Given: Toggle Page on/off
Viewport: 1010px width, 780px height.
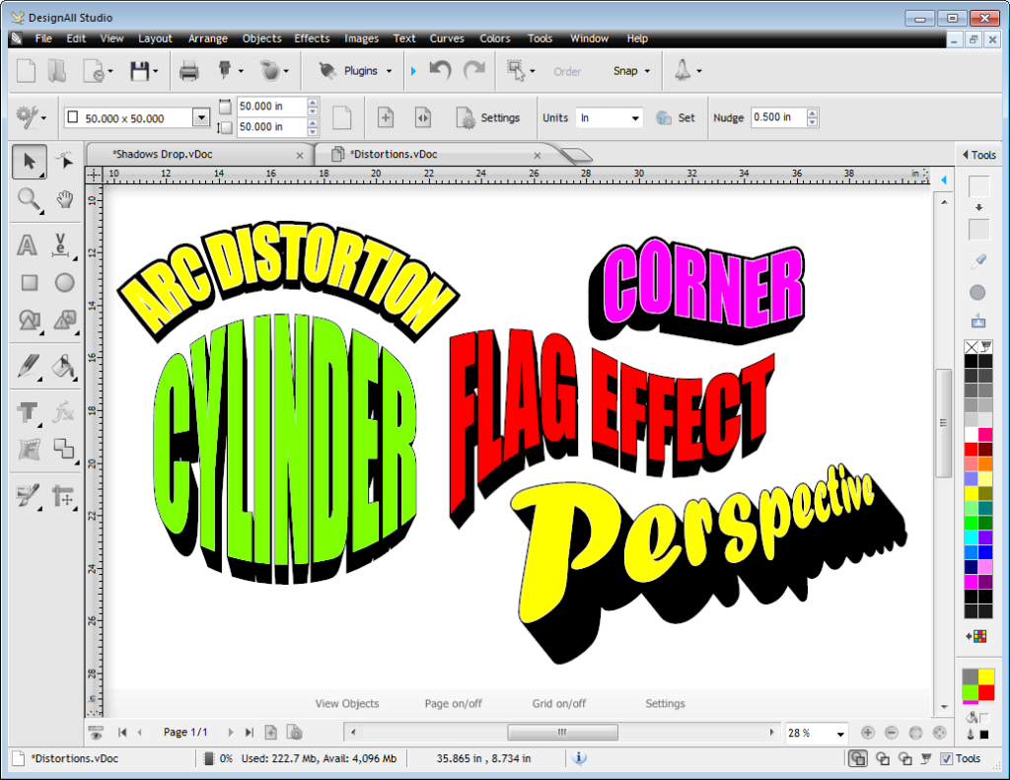Looking at the screenshot, I should (453, 703).
